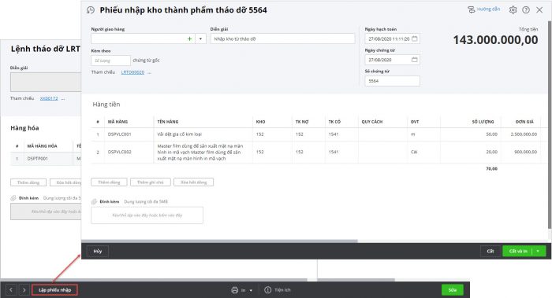
Task: Close the Phiếu nhập kho dialog
Action: tap(539, 9)
